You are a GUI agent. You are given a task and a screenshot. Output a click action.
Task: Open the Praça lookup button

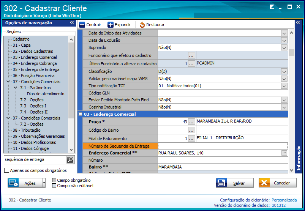tap(191, 122)
